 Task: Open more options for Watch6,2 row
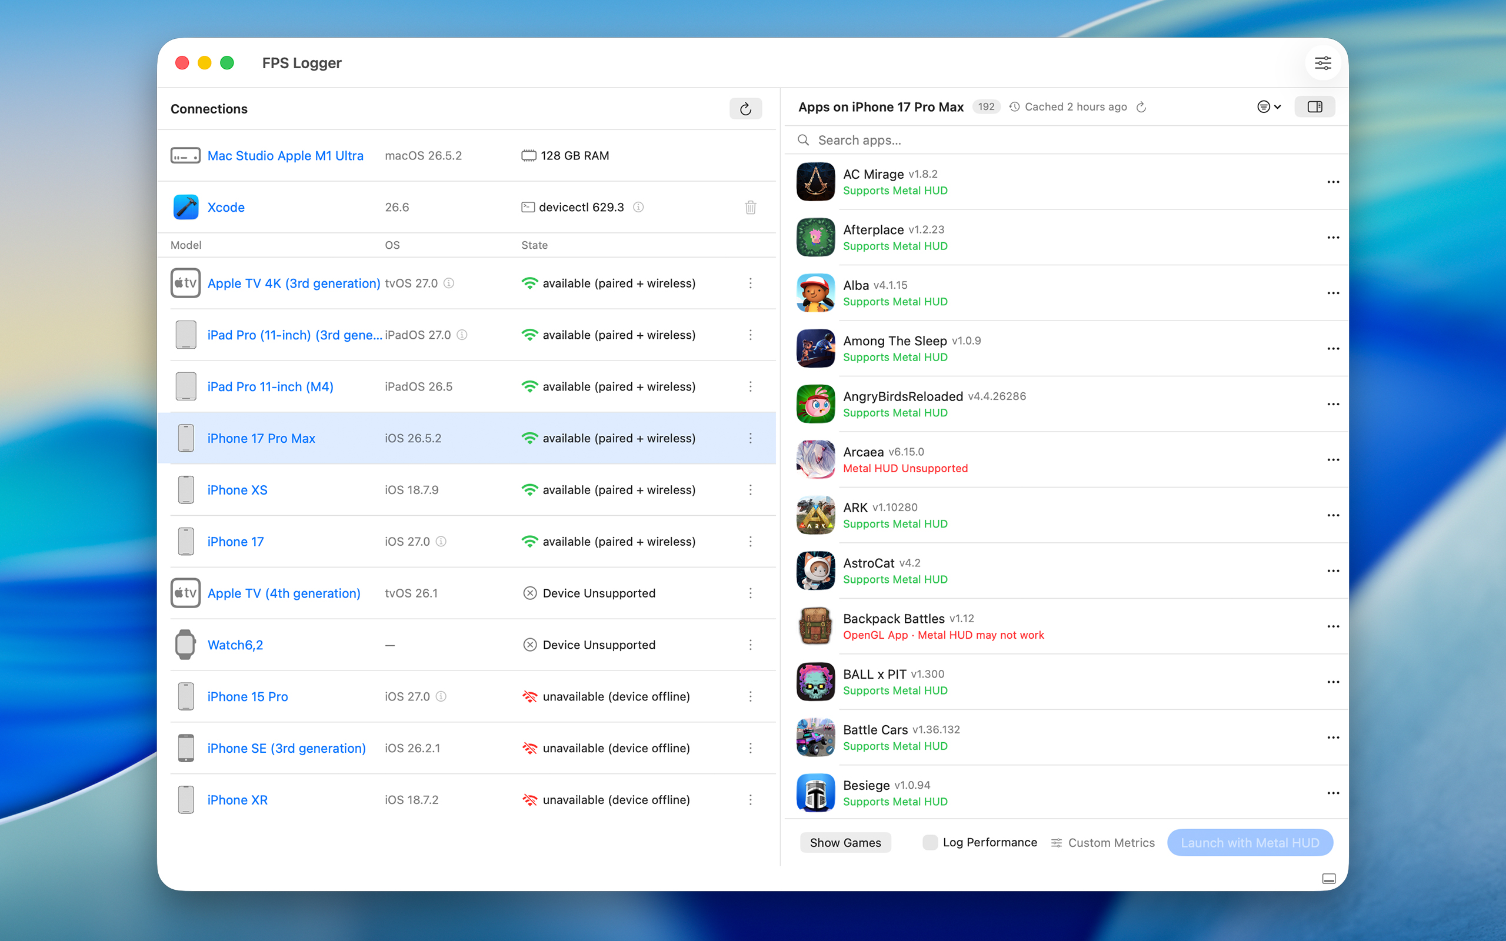751,645
